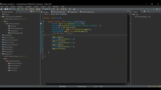Screen dimensions: 161x90
Task: Click the green Run toolbar button
Action: (18, 9)
